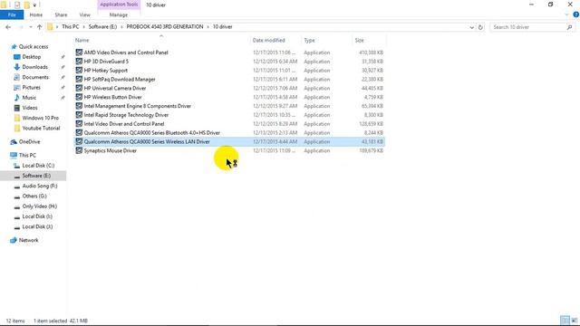The width and height of the screenshot is (580, 326).
Task: Open address bar history dropdown
Action: tap(471, 27)
